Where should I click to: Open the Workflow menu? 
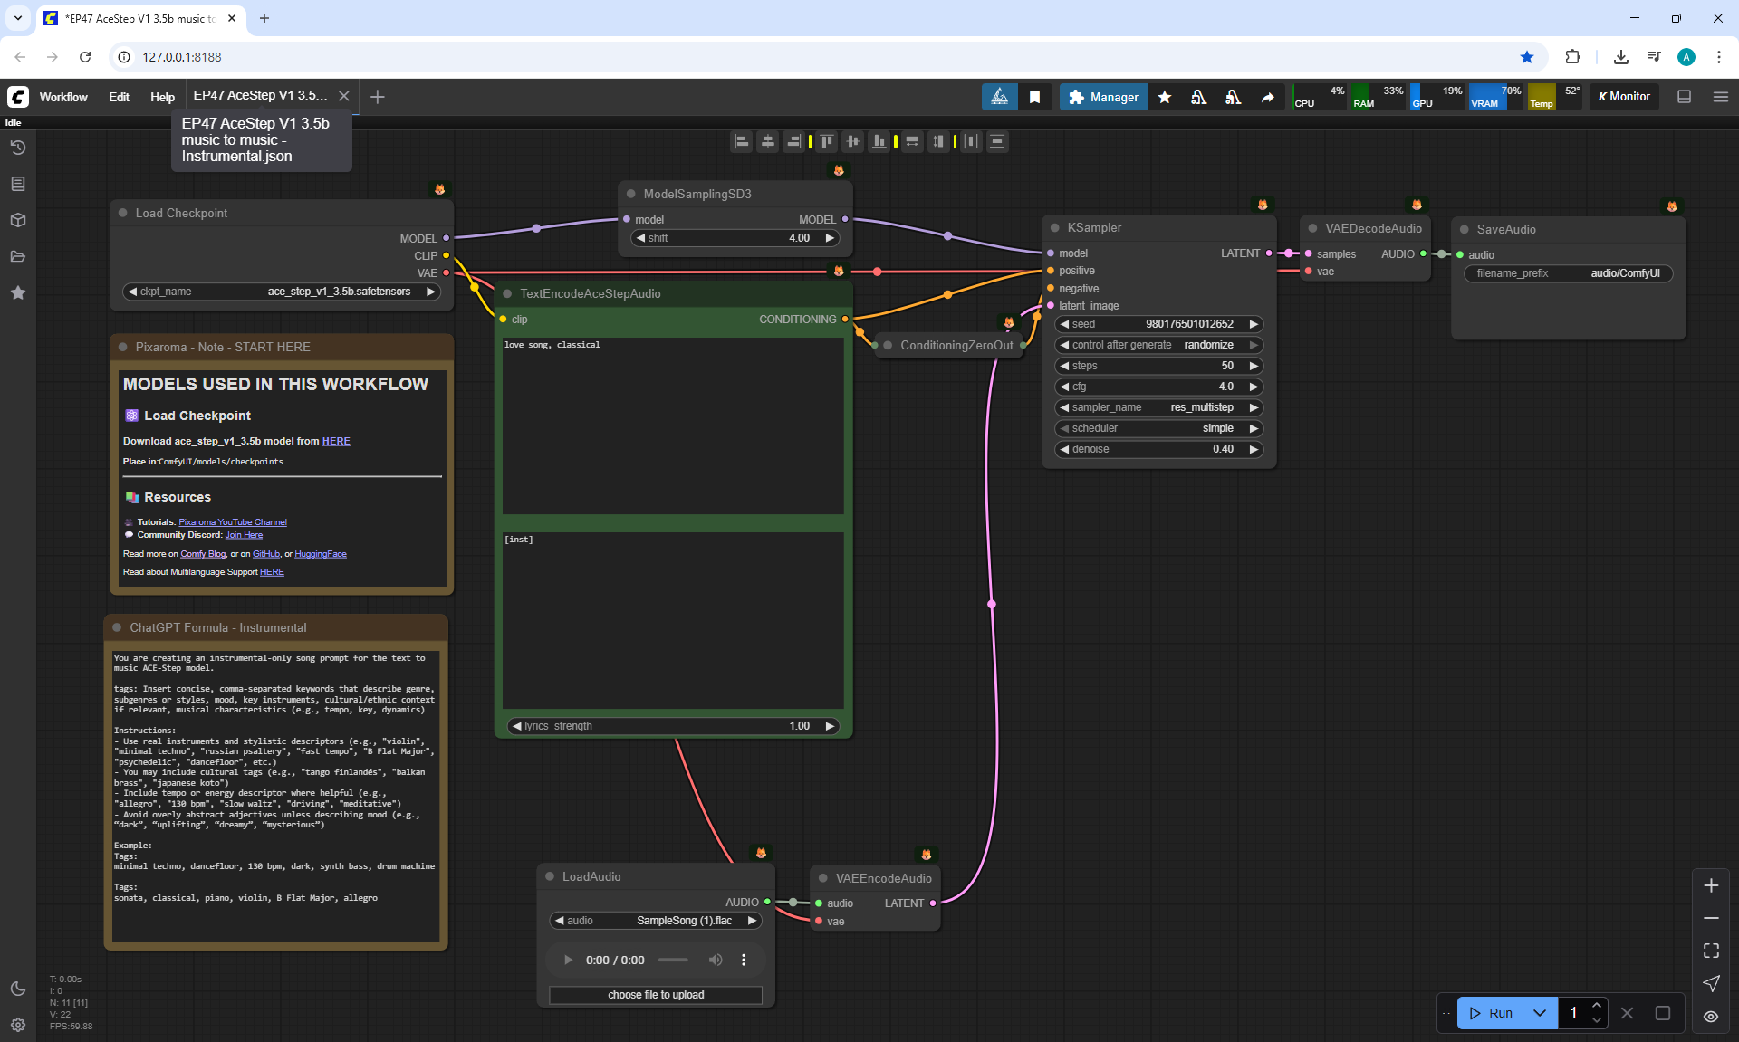click(x=63, y=97)
